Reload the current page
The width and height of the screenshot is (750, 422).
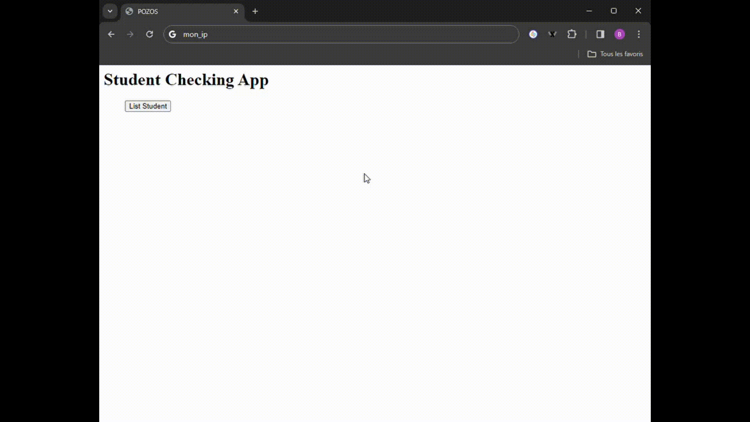(x=149, y=34)
